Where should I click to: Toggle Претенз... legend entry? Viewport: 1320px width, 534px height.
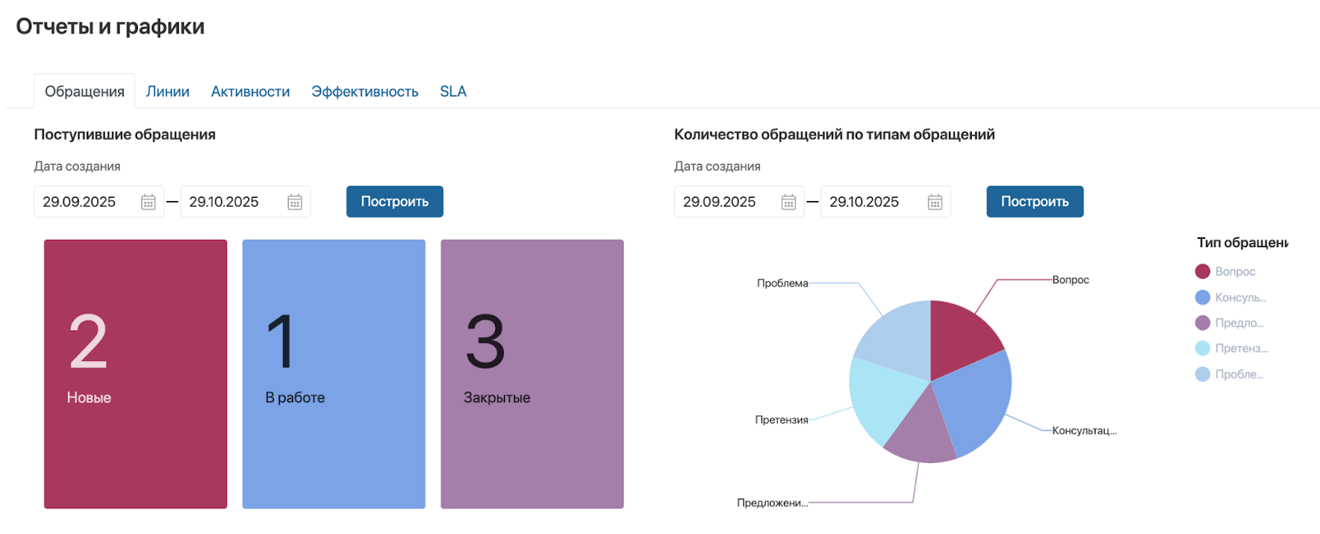(x=1231, y=349)
